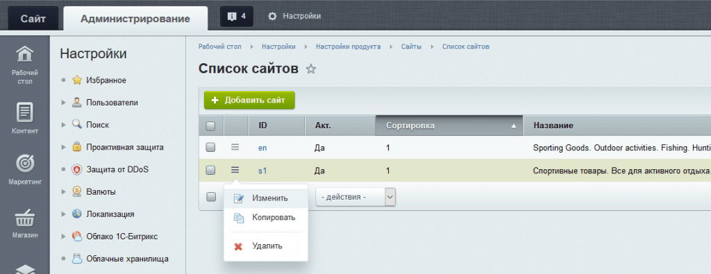Choose Изменить from the context menu

click(x=266, y=198)
